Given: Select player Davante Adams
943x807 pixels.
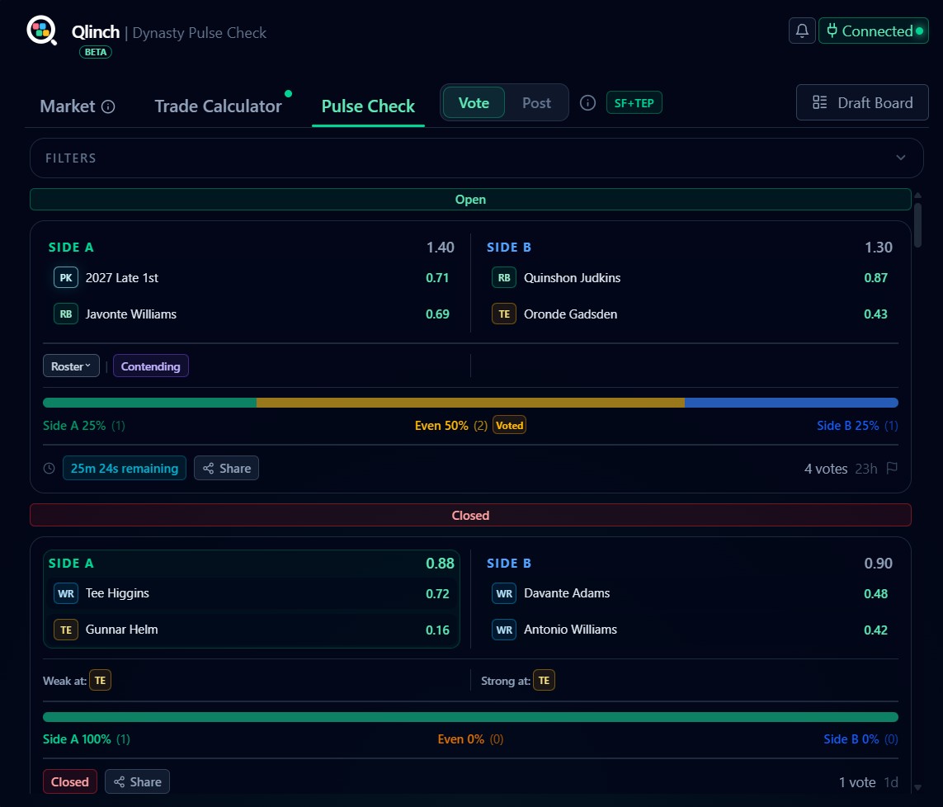Looking at the screenshot, I should click(x=567, y=593).
